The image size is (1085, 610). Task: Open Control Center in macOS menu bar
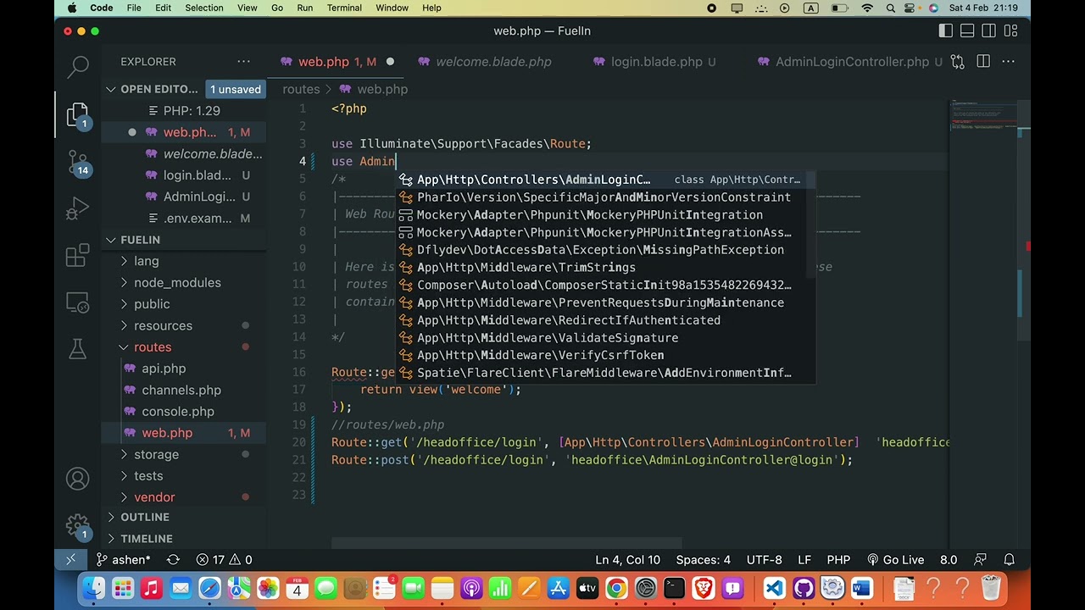point(911,8)
